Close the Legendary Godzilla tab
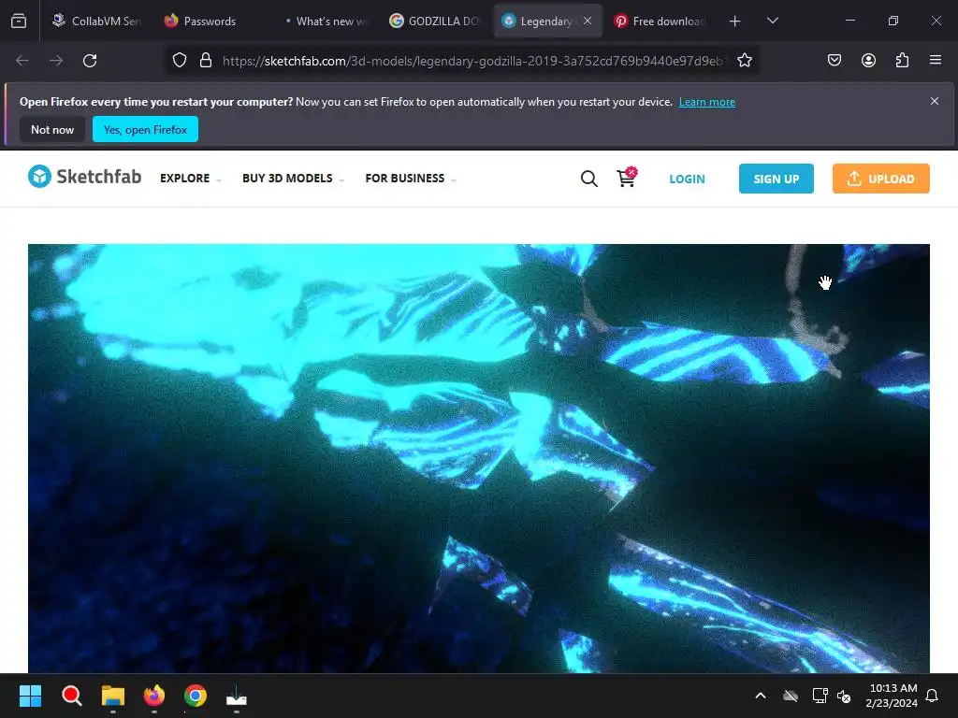The height and width of the screenshot is (718, 958). pos(588,21)
